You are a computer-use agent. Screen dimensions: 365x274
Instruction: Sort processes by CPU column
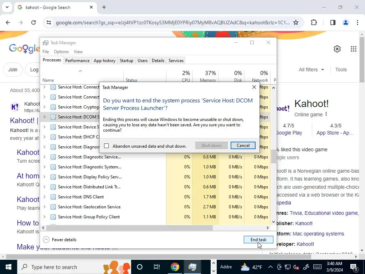[180, 76]
